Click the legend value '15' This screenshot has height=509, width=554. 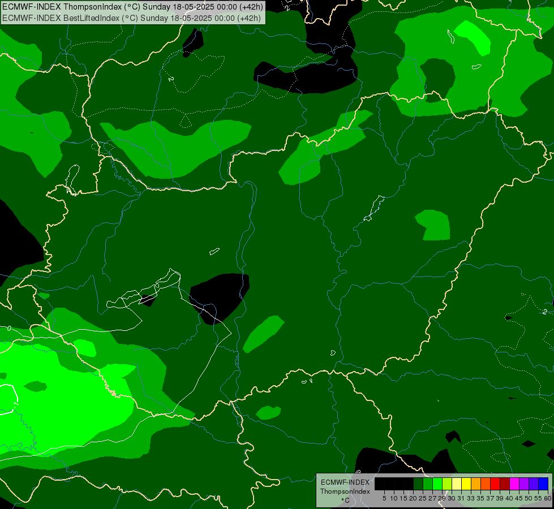(403, 498)
